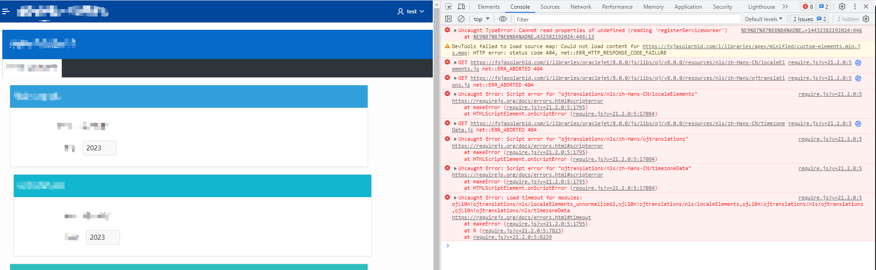Open the 'test' user menu
The width and height of the screenshot is (876, 270).
pyautogui.click(x=411, y=11)
